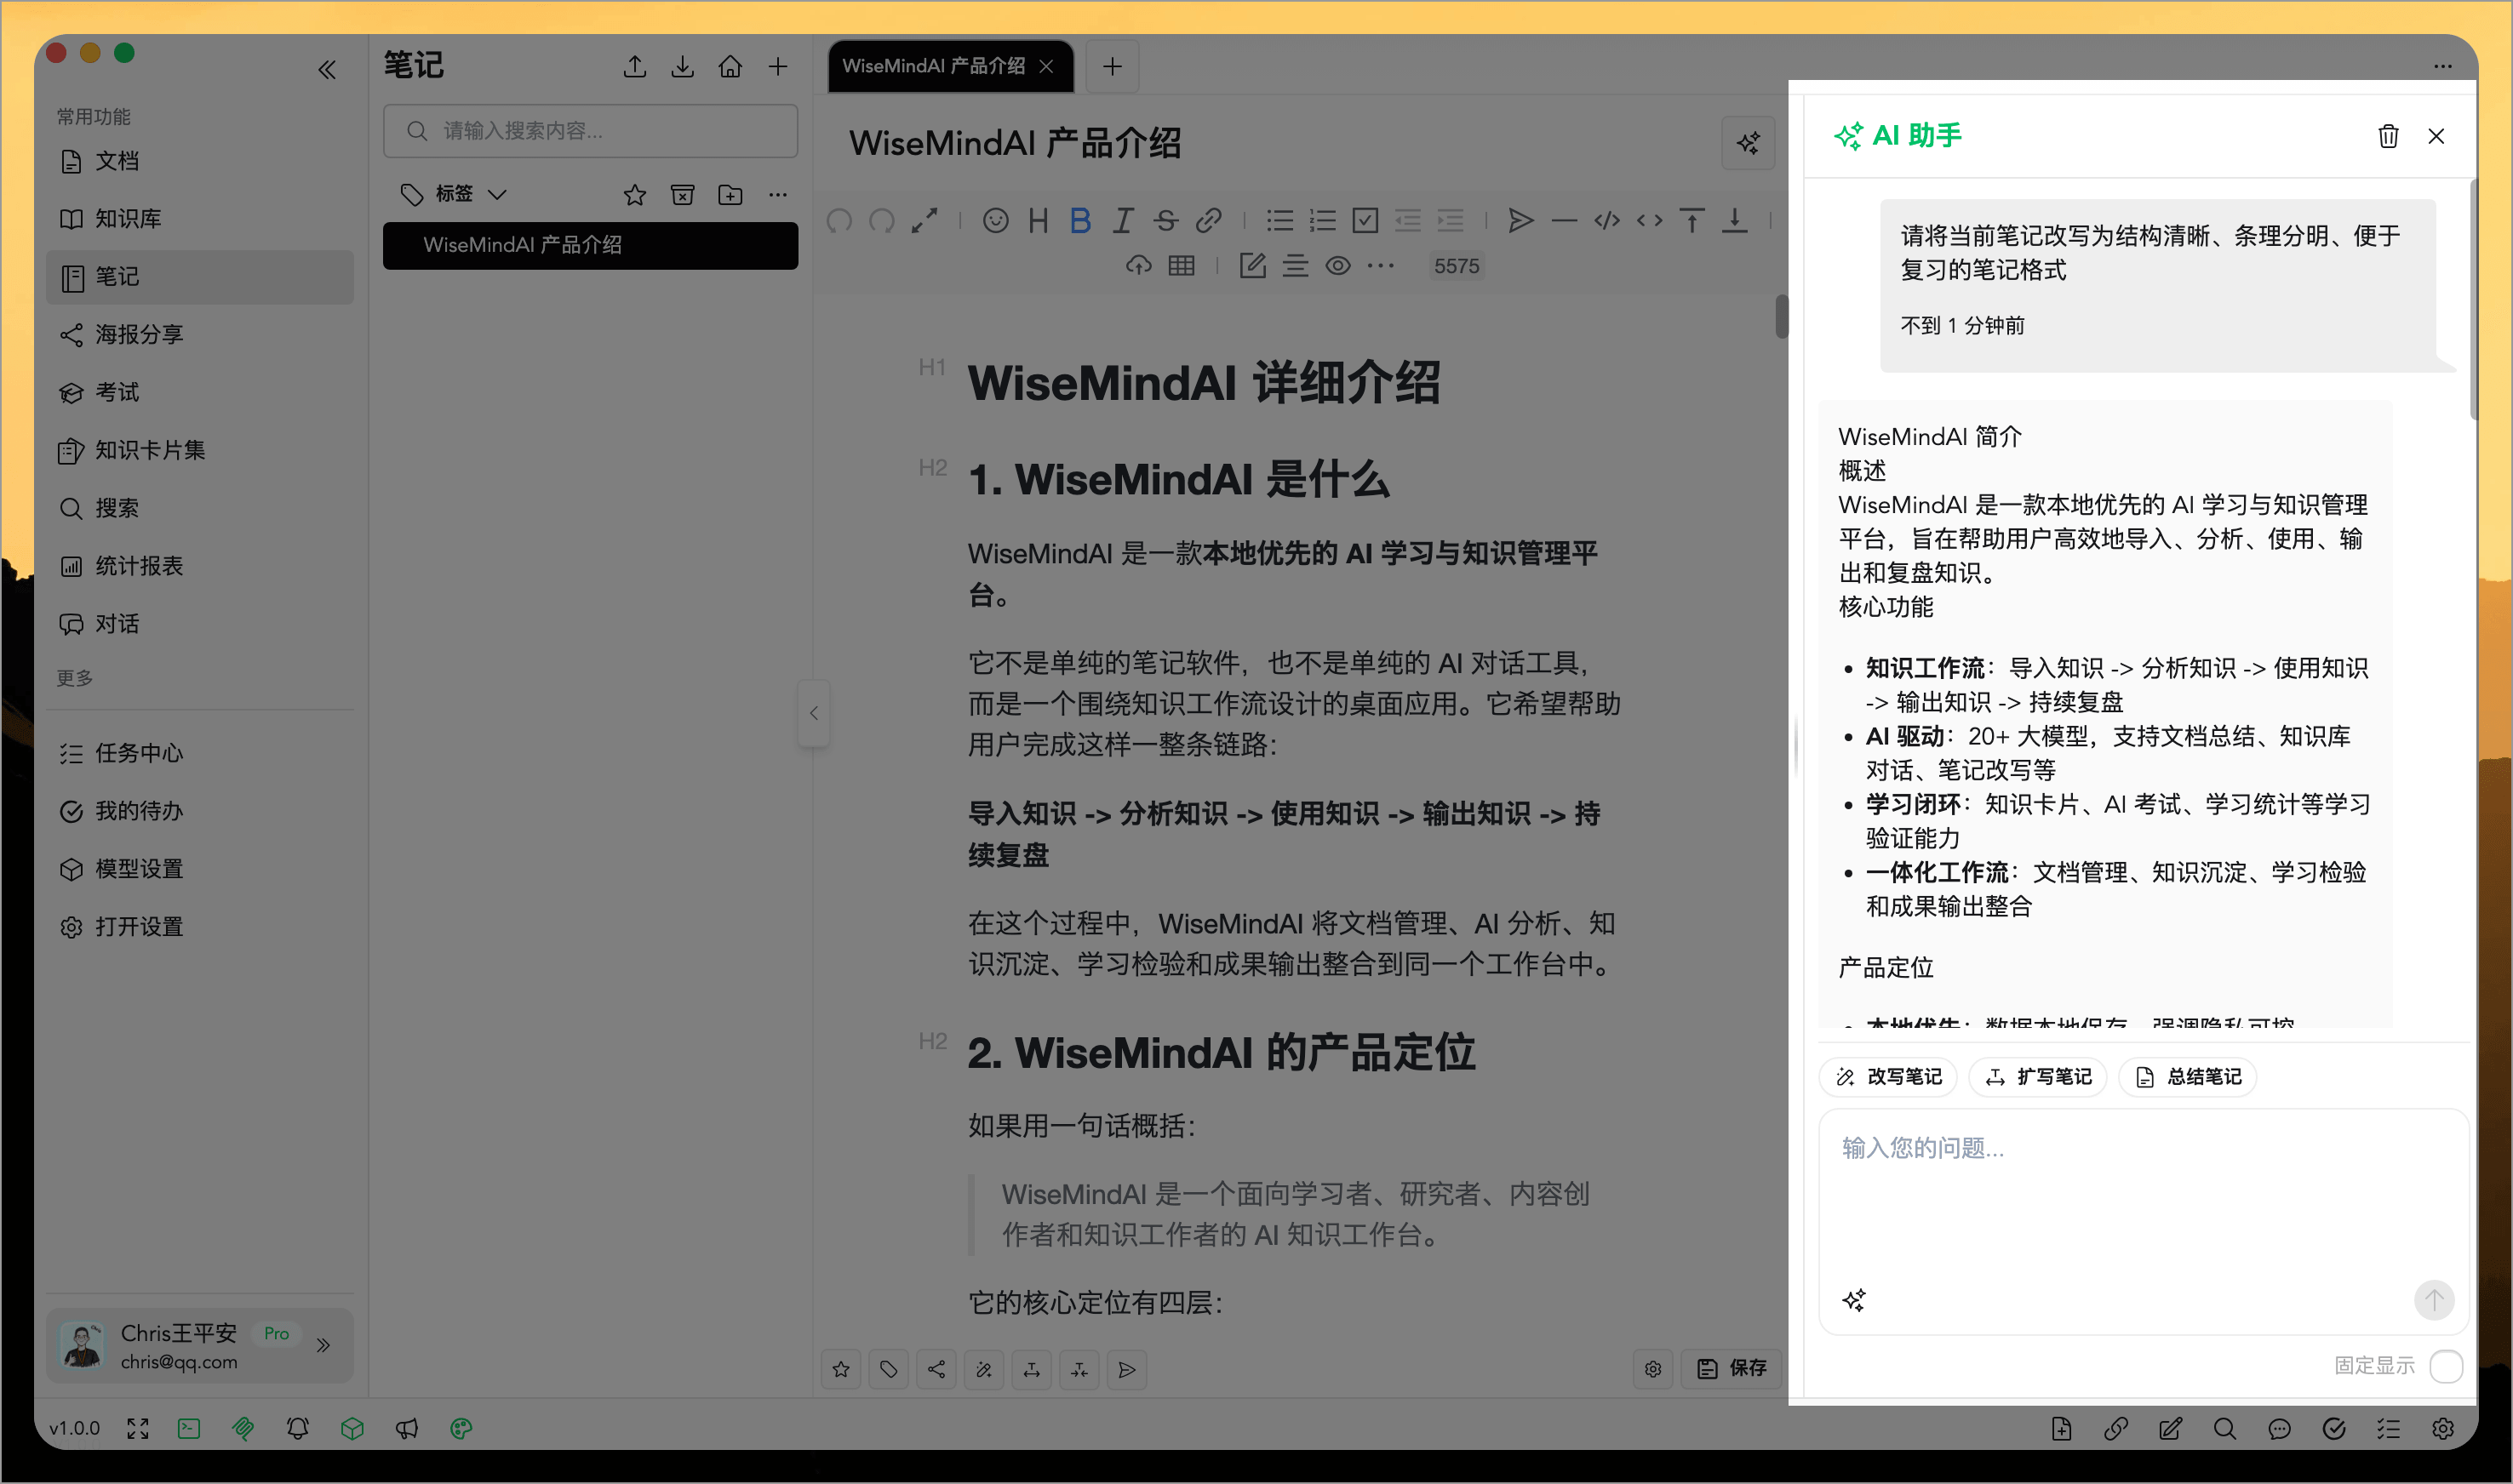Expand the user profile with the chevron

pos(323,1345)
